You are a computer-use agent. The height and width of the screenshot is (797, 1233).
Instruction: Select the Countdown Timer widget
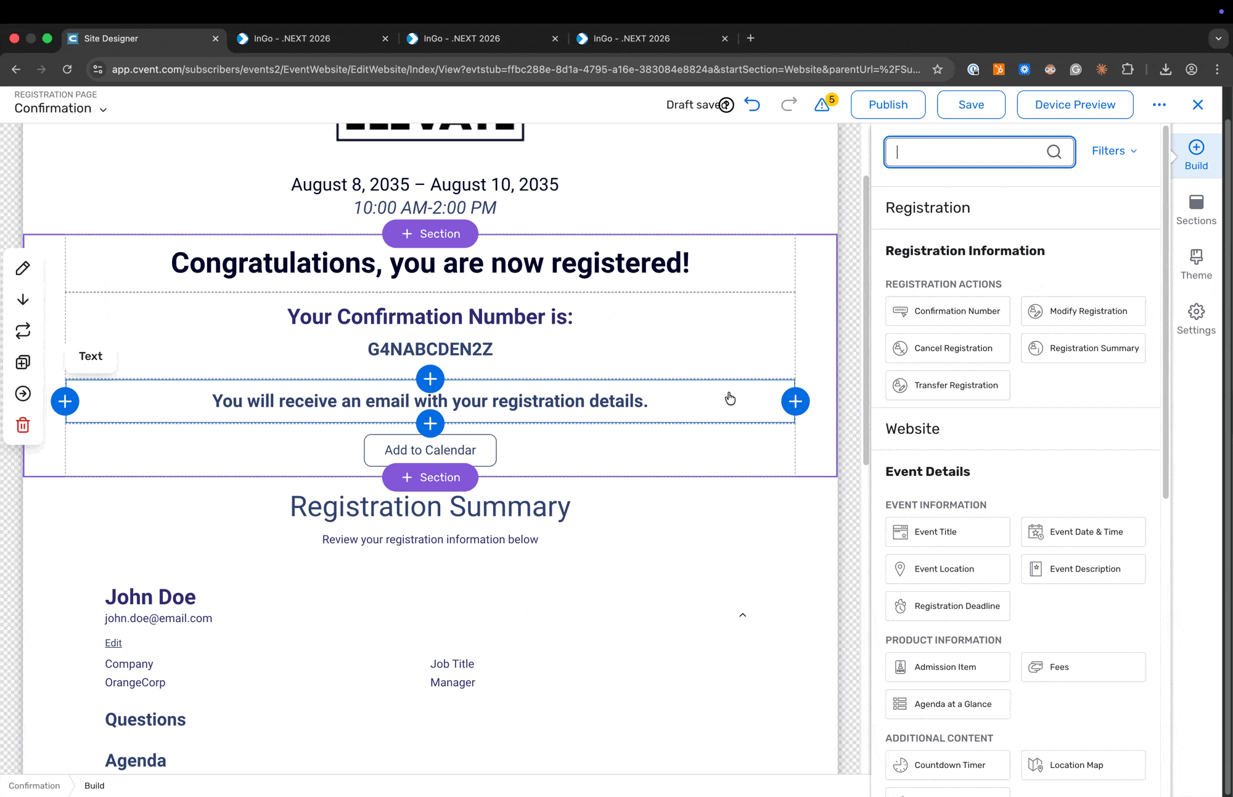click(x=948, y=765)
